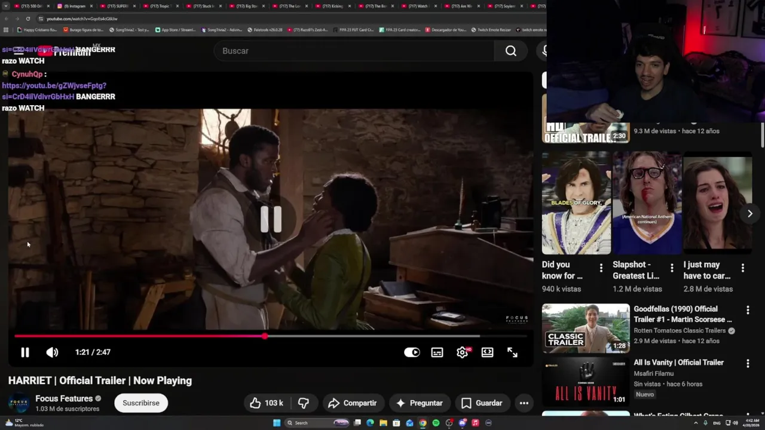Click the taskbar Search box

coord(316,423)
